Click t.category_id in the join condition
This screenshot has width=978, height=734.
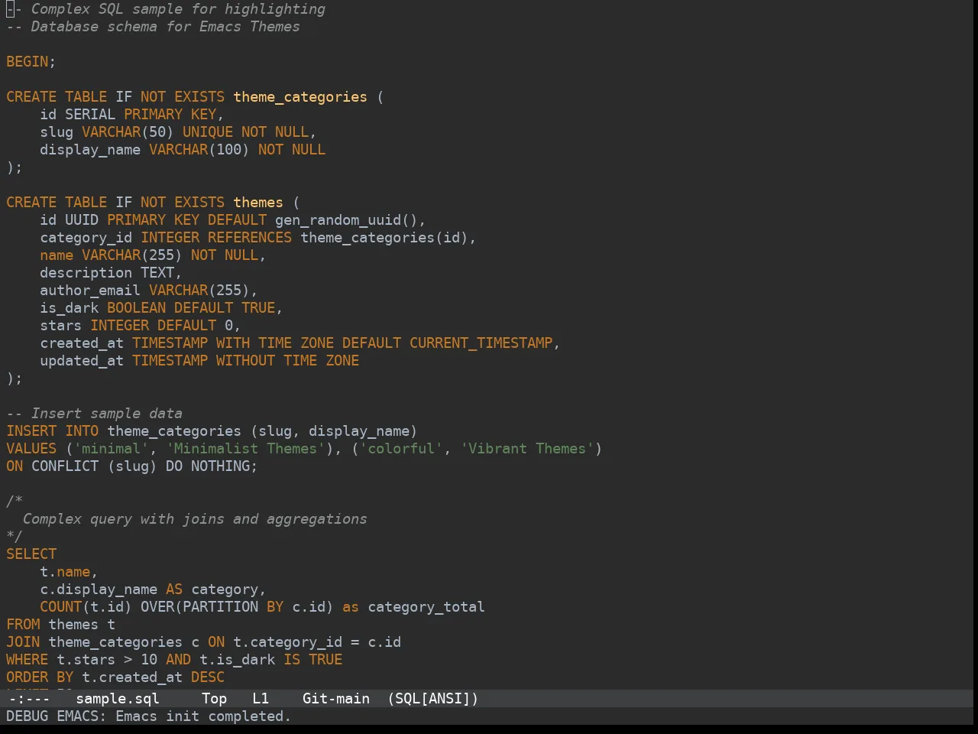(x=288, y=642)
